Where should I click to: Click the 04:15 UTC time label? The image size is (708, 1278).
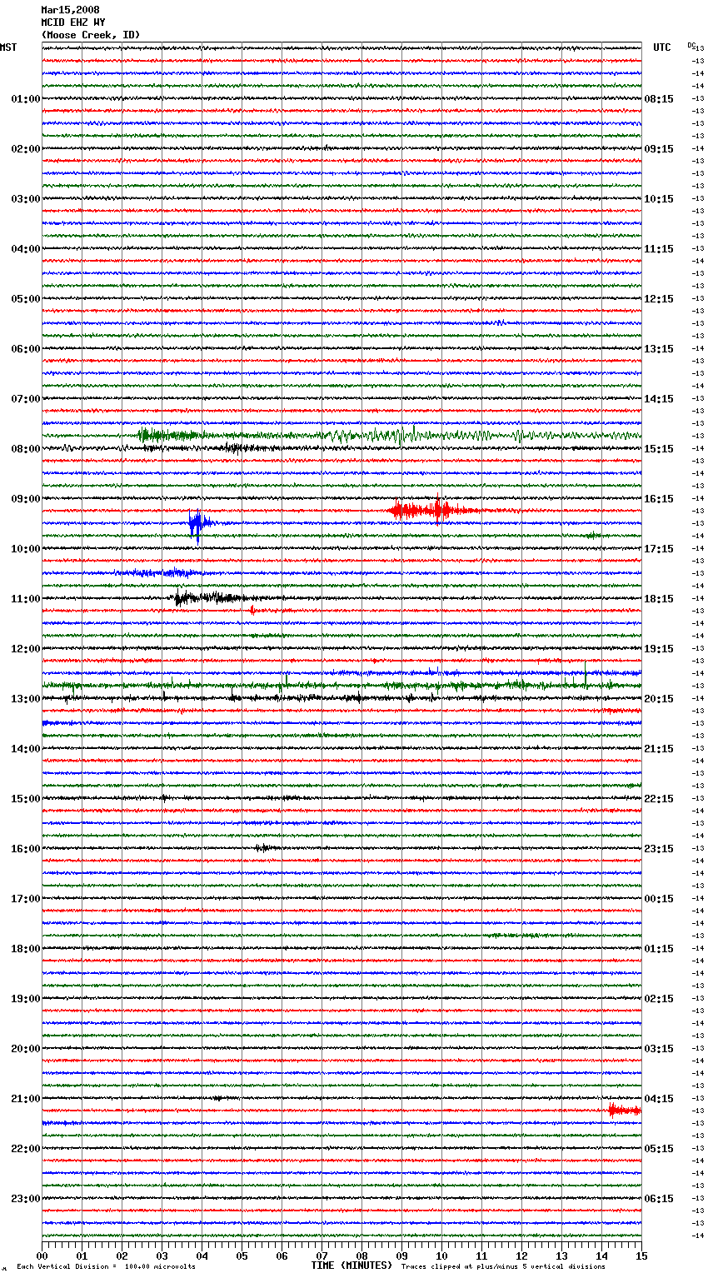point(659,1099)
